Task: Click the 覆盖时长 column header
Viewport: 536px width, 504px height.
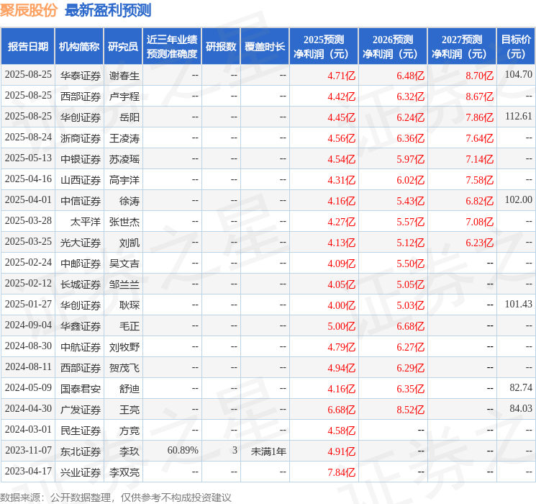Action: pyautogui.click(x=265, y=47)
